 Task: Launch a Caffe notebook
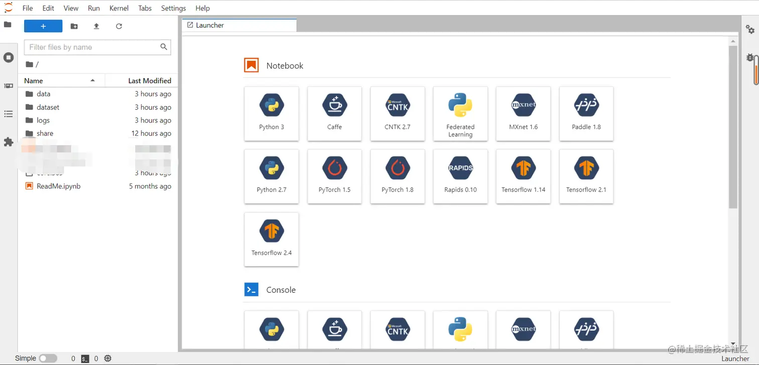pos(334,114)
